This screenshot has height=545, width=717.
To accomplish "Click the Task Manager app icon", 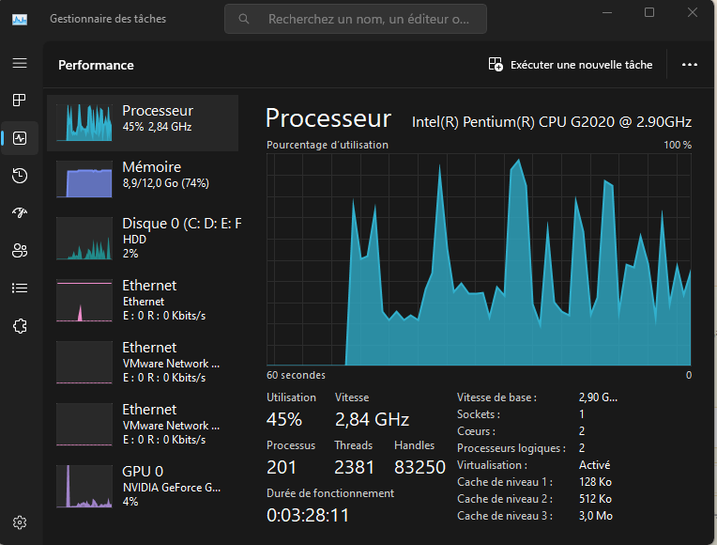I will tap(20, 19).
